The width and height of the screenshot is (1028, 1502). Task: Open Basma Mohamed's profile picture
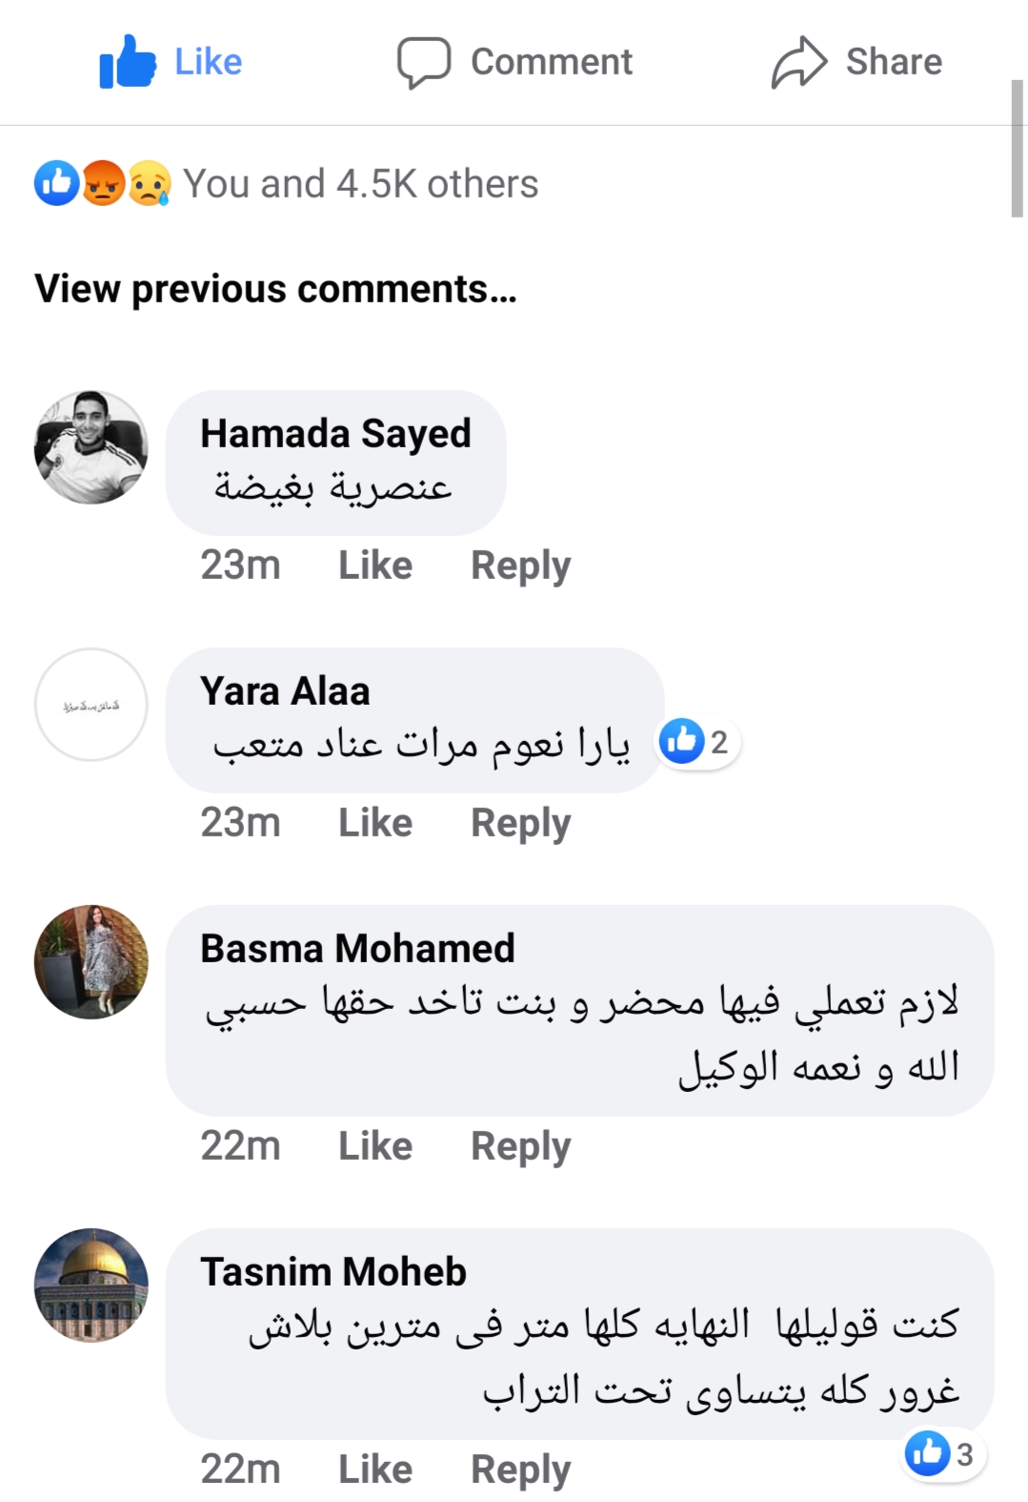pyautogui.click(x=91, y=962)
